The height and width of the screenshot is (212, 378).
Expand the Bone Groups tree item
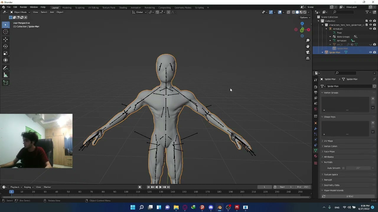(x=330, y=37)
